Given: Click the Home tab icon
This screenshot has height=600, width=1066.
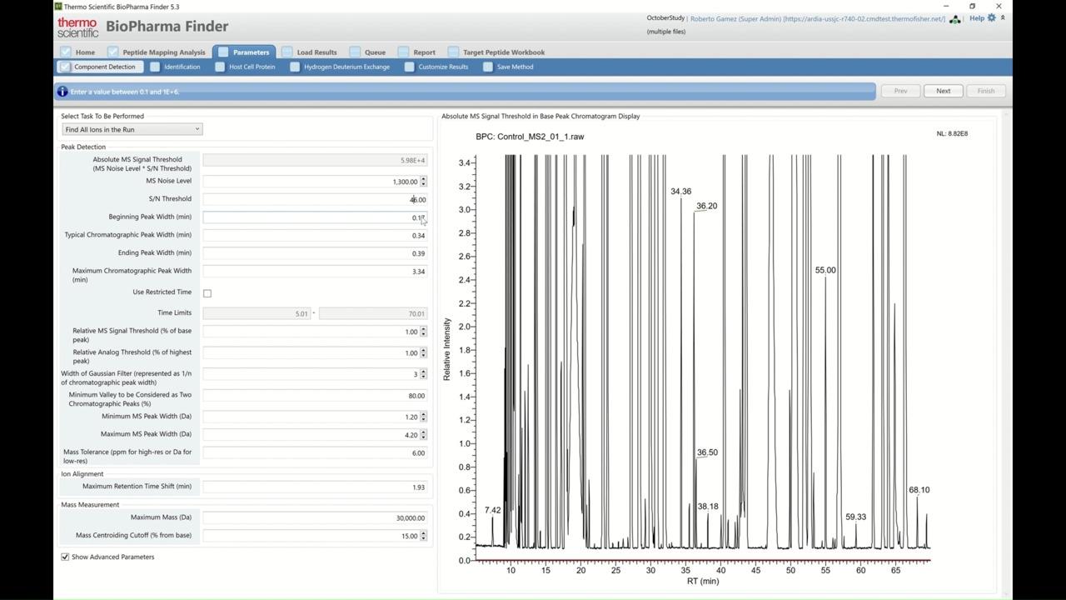Looking at the screenshot, I should [66, 52].
